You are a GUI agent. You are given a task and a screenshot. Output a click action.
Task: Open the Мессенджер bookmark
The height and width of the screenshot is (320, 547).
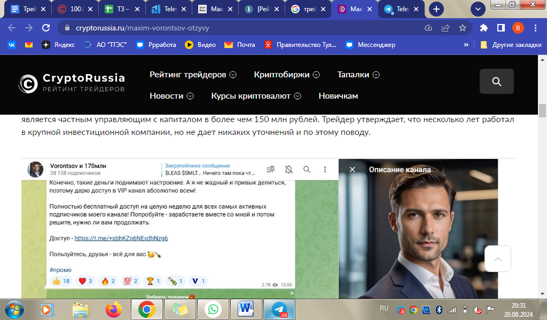coord(371,45)
